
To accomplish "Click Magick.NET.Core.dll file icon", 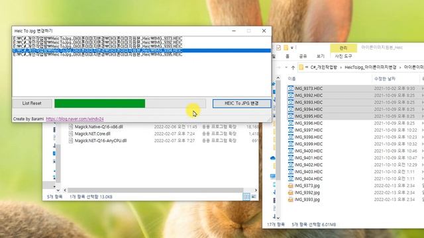I will 71,134.
